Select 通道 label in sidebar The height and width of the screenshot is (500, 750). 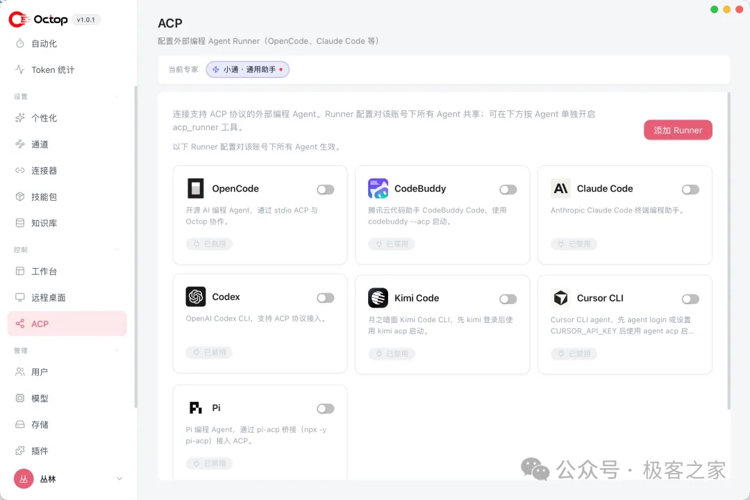[x=40, y=144]
